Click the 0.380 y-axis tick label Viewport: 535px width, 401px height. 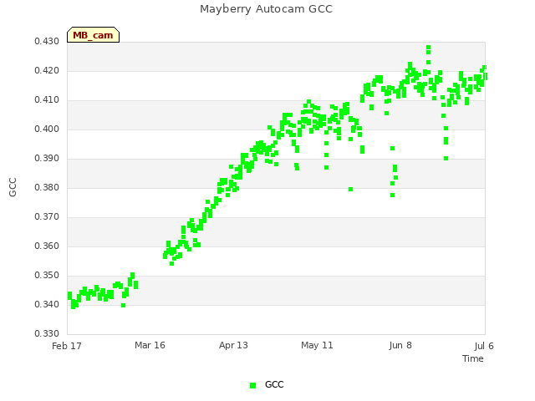tap(47, 187)
